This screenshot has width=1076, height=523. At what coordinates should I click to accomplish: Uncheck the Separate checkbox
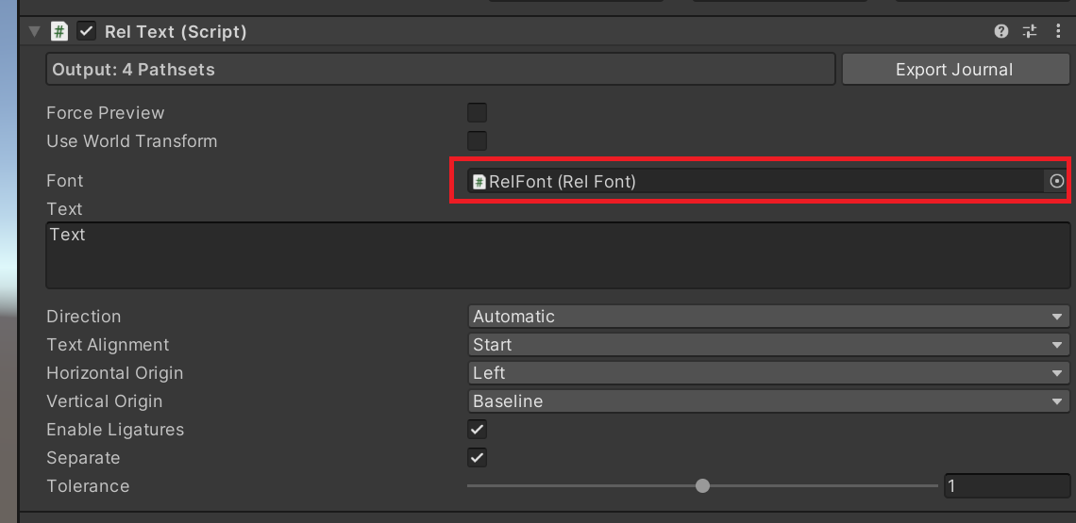click(x=477, y=458)
